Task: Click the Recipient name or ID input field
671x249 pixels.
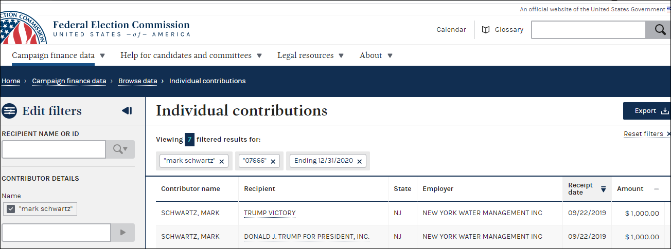Action: click(x=54, y=149)
